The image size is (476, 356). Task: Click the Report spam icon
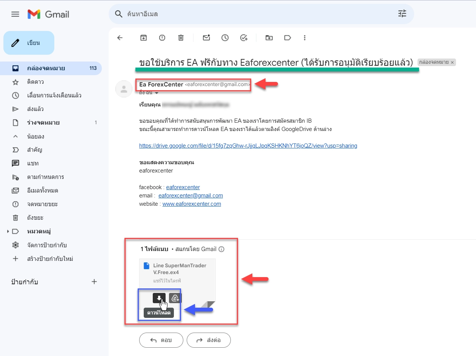click(x=162, y=38)
